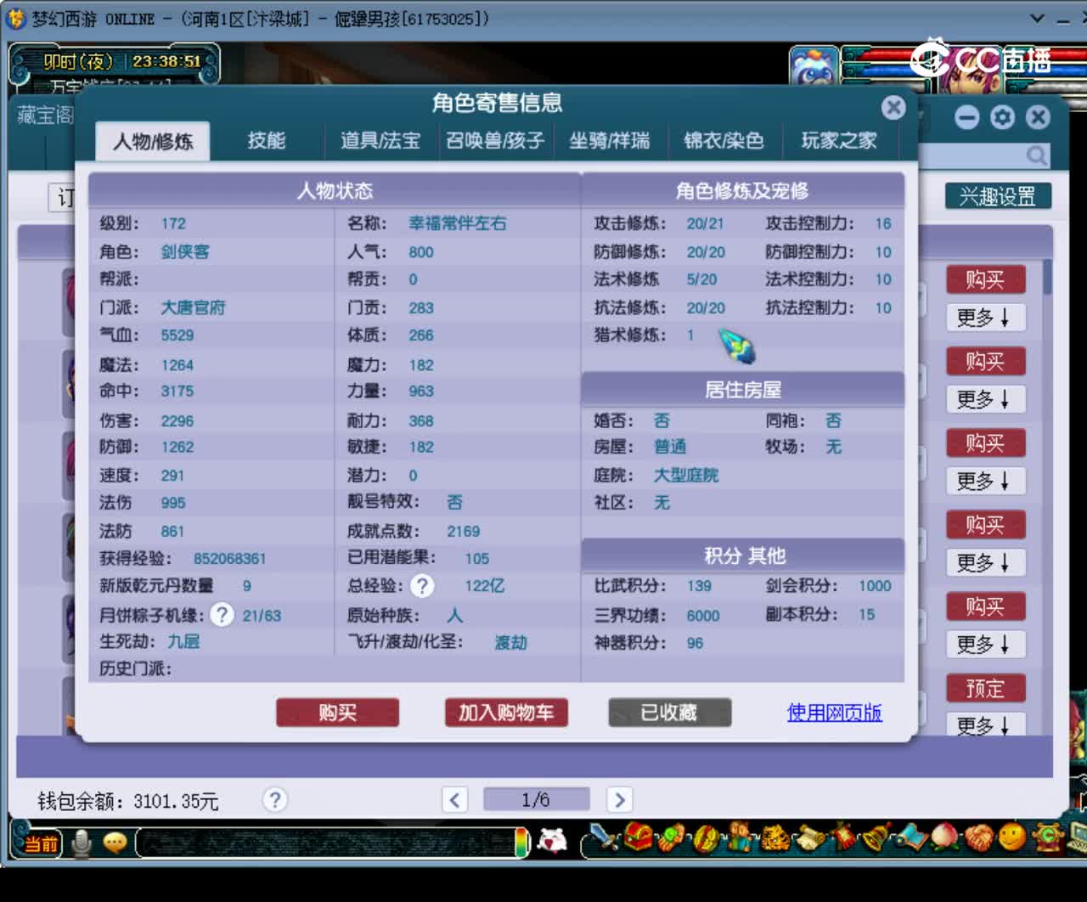Click the scroll icon in the bottom bar
1087x902 pixels.
pyautogui.click(x=812, y=837)
